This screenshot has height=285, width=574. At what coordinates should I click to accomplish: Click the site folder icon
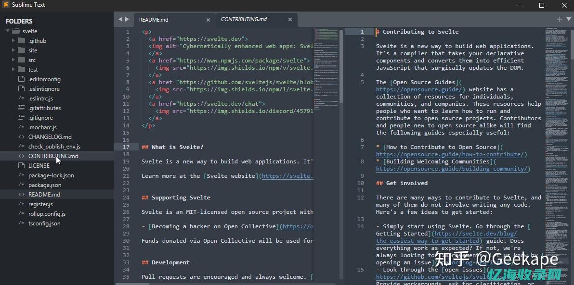click(x=22, y=50)
